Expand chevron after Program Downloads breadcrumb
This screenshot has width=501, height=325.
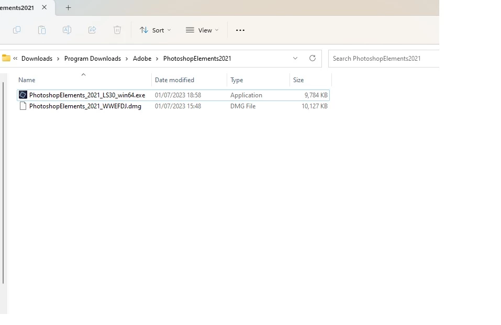[127, 59]
